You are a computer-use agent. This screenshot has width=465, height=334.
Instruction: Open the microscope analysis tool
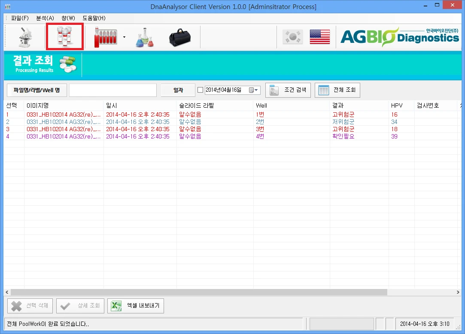[25, 37]
